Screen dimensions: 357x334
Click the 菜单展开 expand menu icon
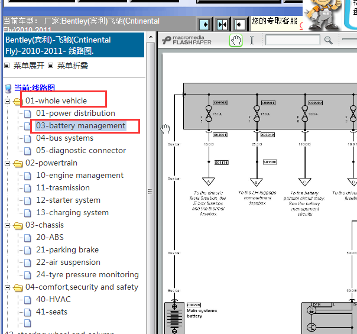click(x=7, y=66)
